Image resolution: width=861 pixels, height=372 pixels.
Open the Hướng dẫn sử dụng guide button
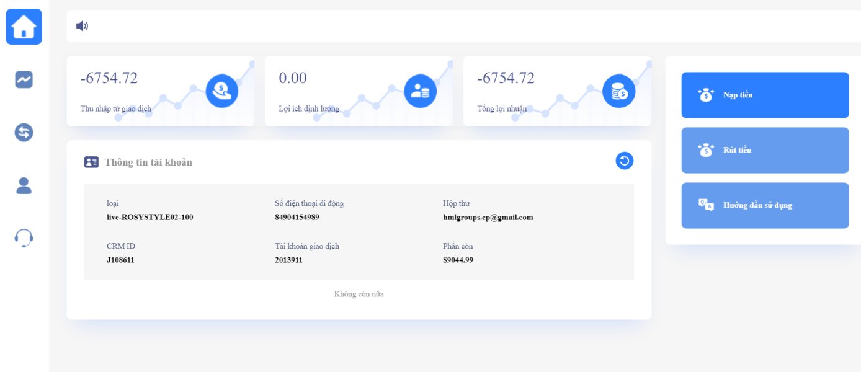pyautogui.click(x=765, y=205)
